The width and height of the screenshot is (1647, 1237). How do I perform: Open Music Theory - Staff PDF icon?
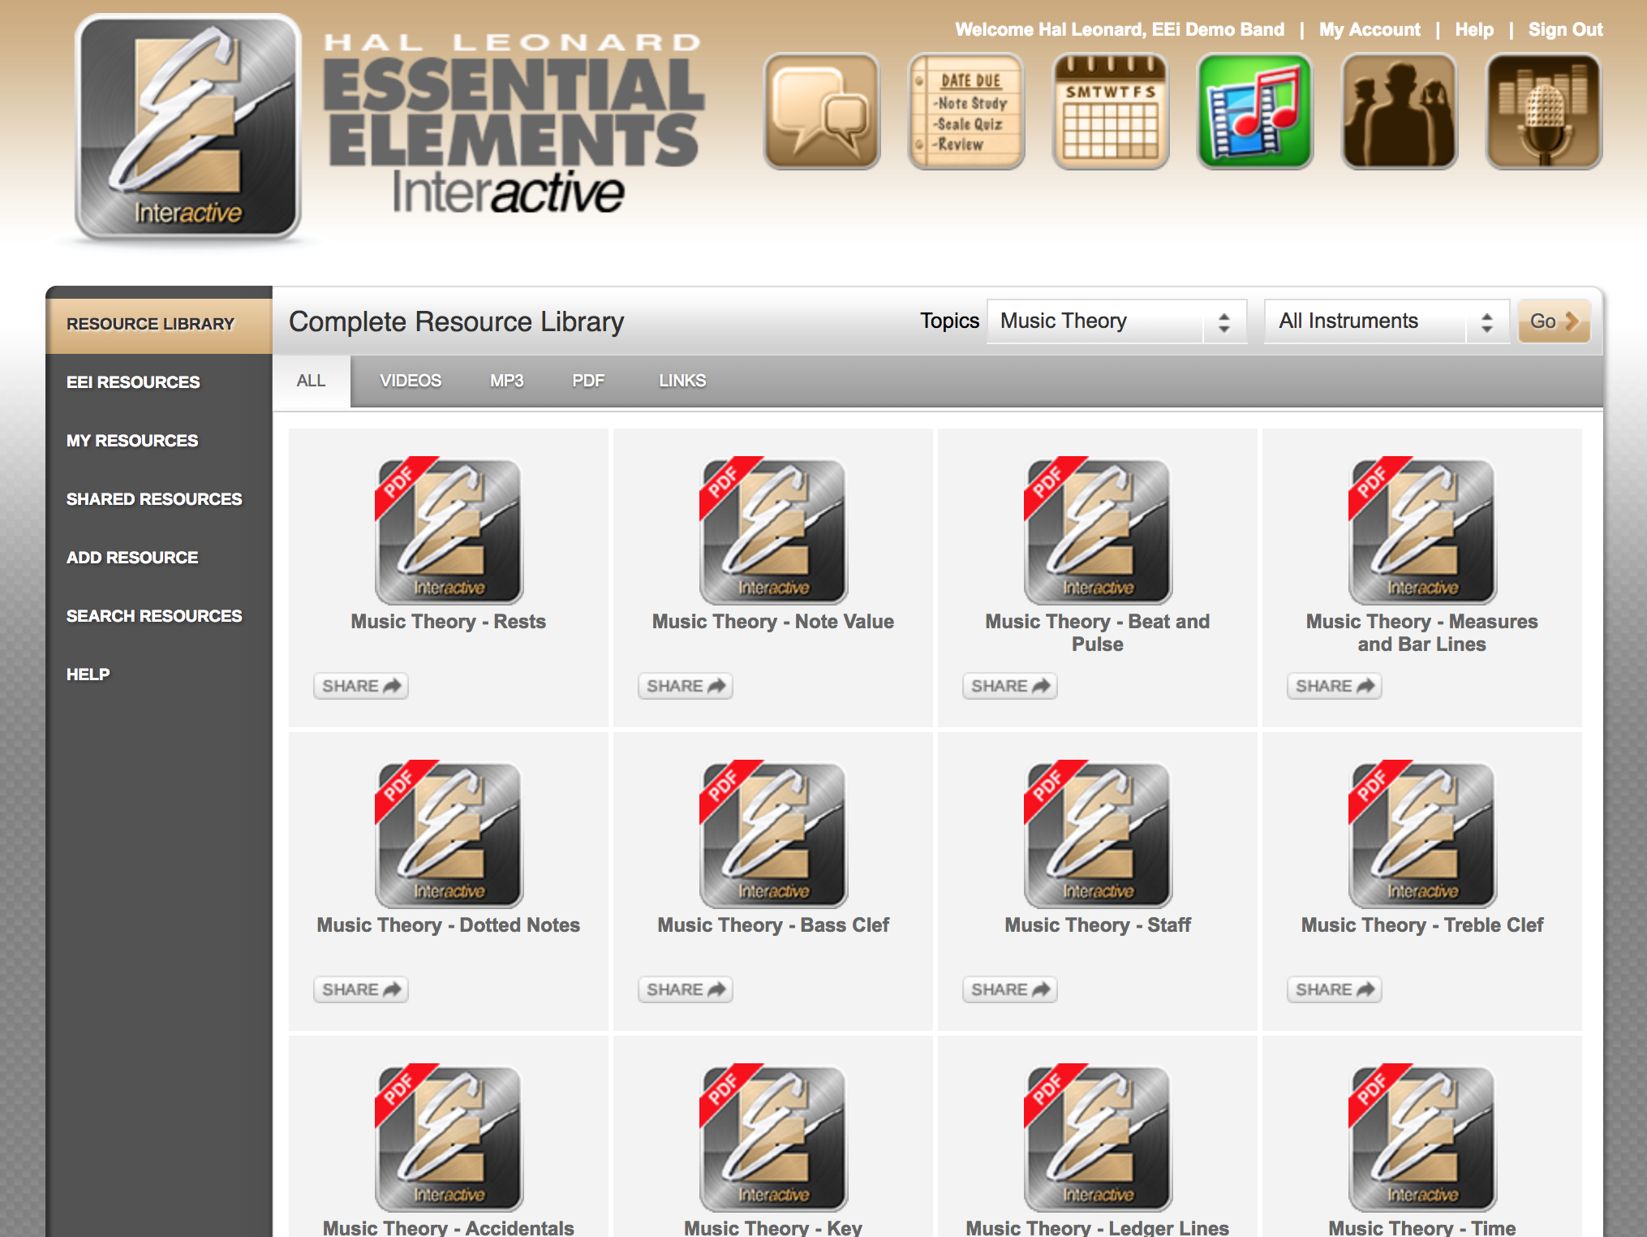coord(1098,834)
